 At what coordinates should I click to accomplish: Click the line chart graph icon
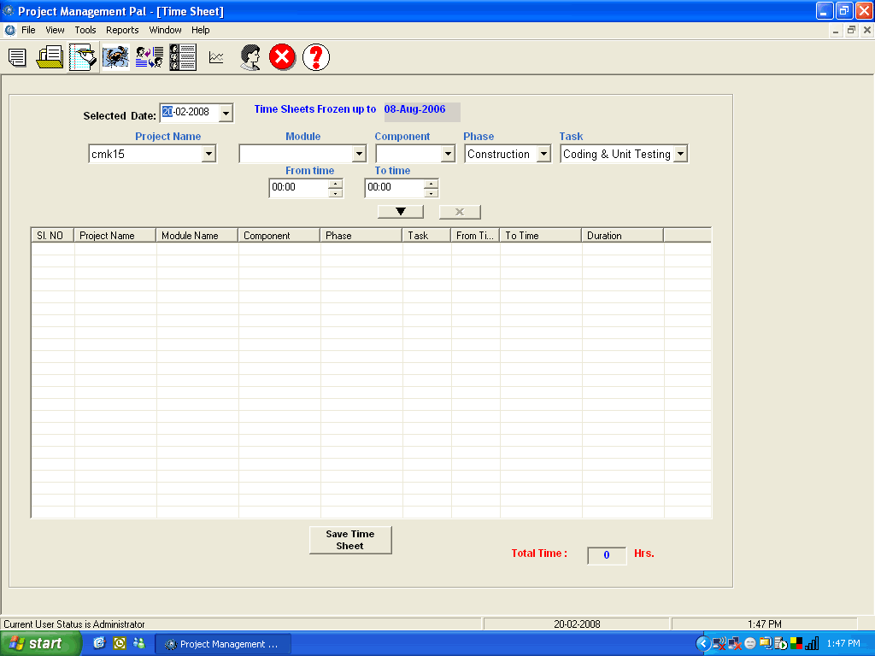(216, 58)
